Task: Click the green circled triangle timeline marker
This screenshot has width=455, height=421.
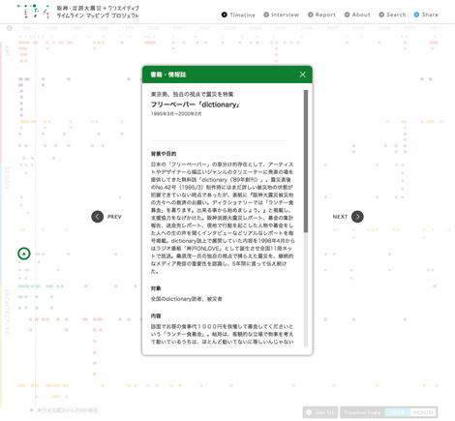Action: coord(24,254)
